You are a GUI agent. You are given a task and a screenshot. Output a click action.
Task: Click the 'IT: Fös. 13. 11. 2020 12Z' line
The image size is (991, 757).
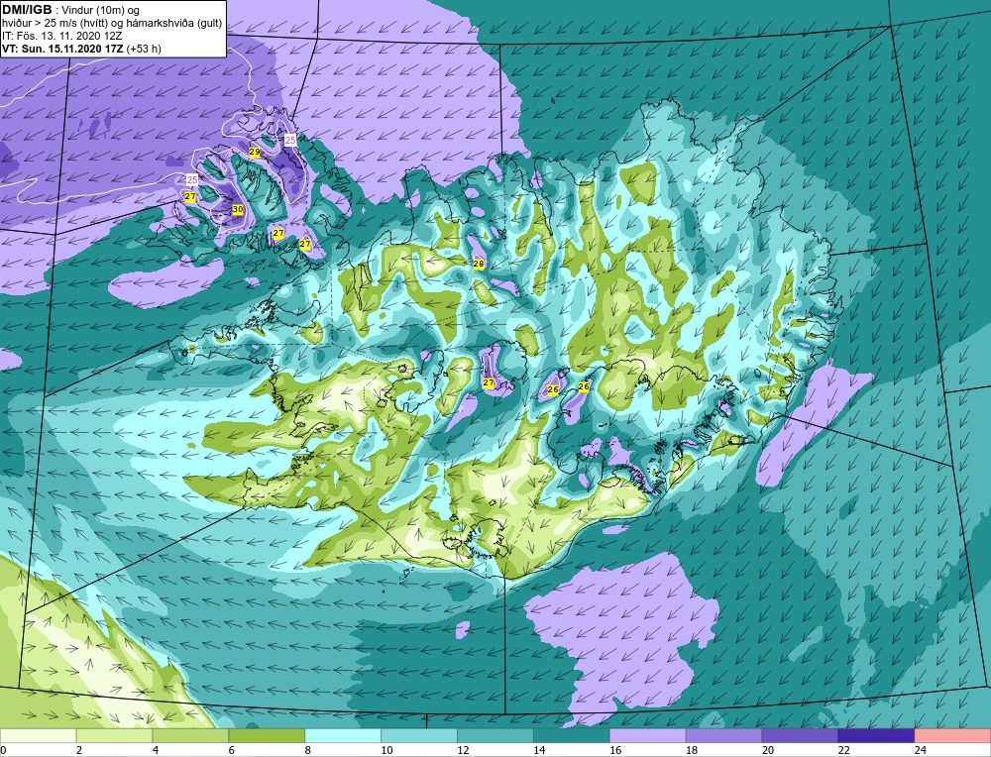61,36
